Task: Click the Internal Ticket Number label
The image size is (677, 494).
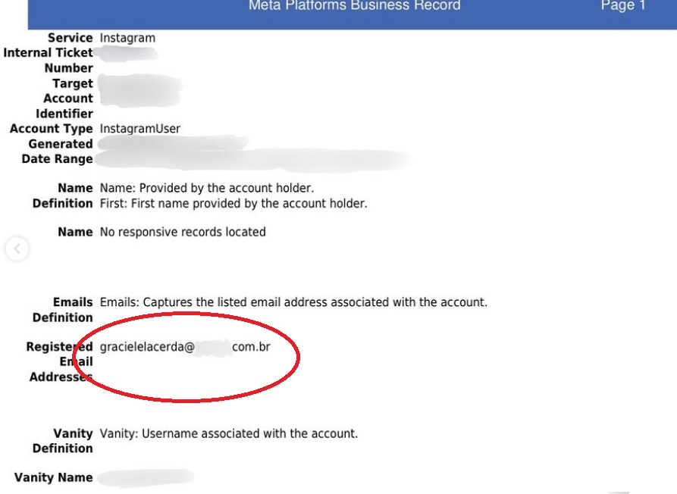Action: (49, 61)
